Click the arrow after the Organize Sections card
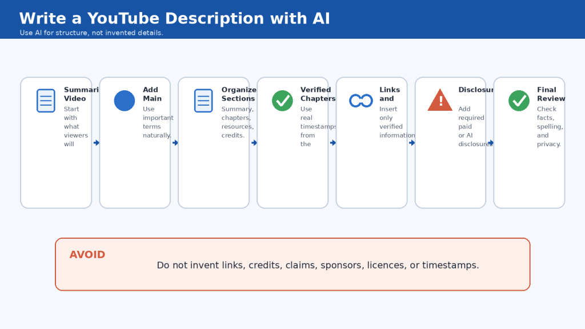 pos(254,143)
